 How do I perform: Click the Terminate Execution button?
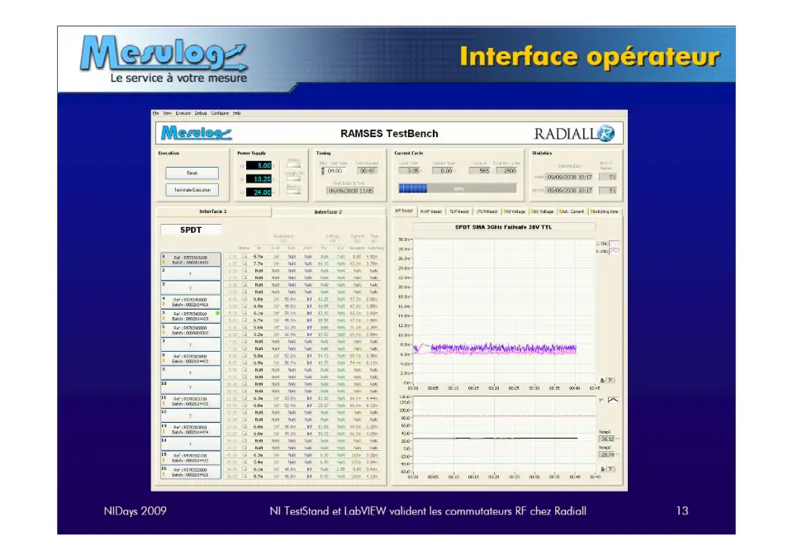192,190
